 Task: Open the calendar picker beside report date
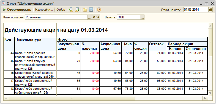click(x=210, y=10)
